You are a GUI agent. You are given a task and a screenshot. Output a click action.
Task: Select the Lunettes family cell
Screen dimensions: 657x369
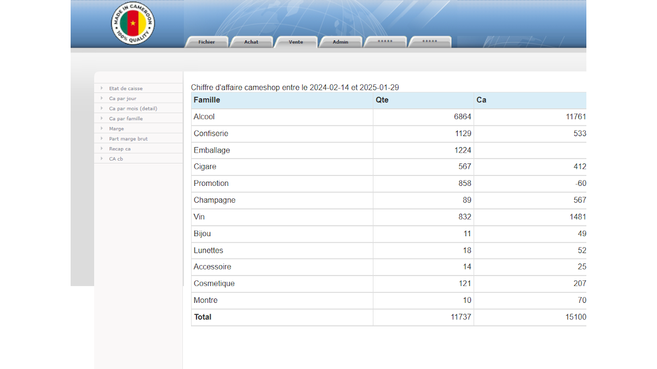point(283,250)
